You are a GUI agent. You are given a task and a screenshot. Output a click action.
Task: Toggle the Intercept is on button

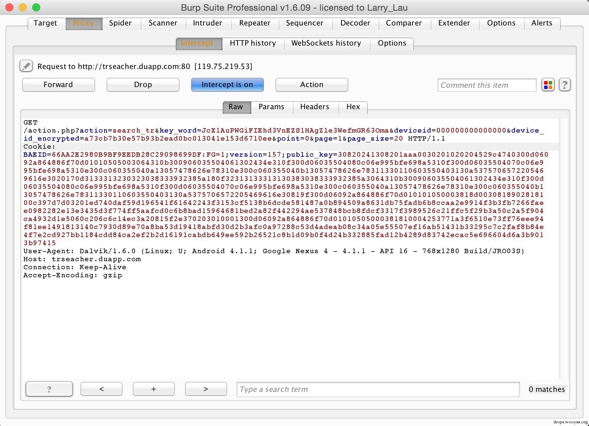tap(227, 85)
